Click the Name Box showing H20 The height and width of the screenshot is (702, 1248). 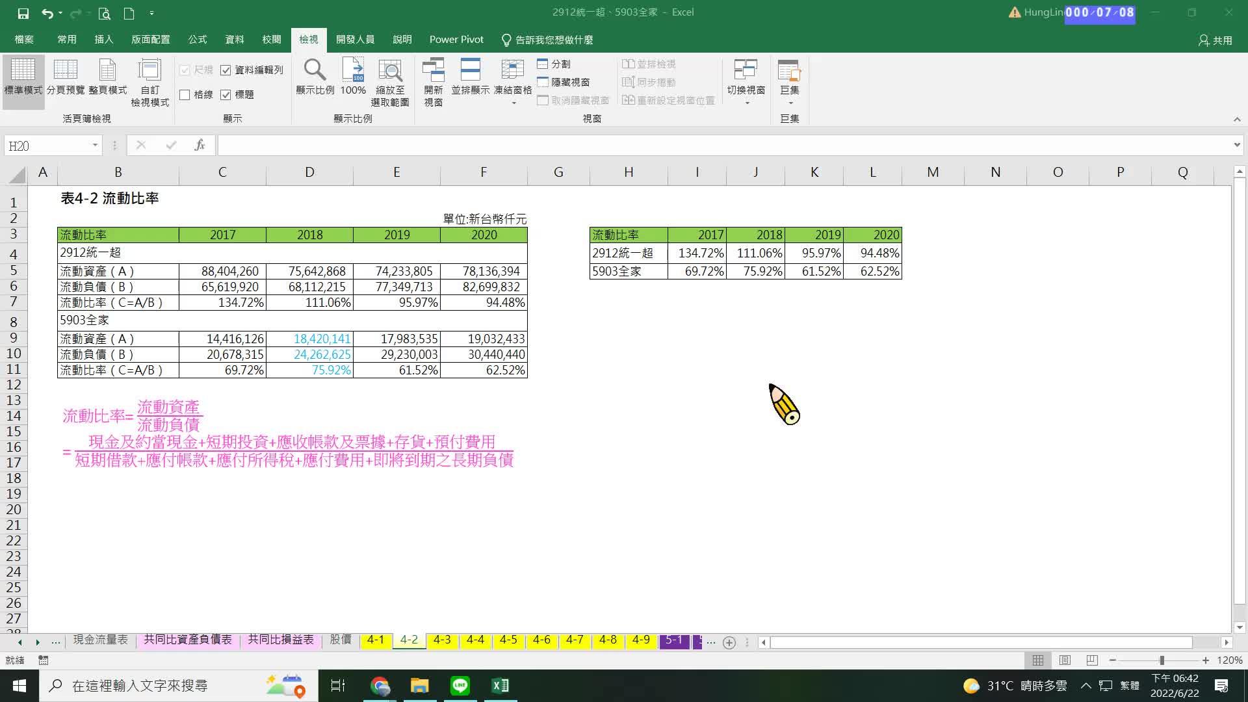click(x=47, y=146)
